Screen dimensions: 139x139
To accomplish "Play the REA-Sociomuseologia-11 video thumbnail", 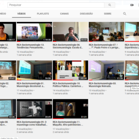I will [71, 109].
